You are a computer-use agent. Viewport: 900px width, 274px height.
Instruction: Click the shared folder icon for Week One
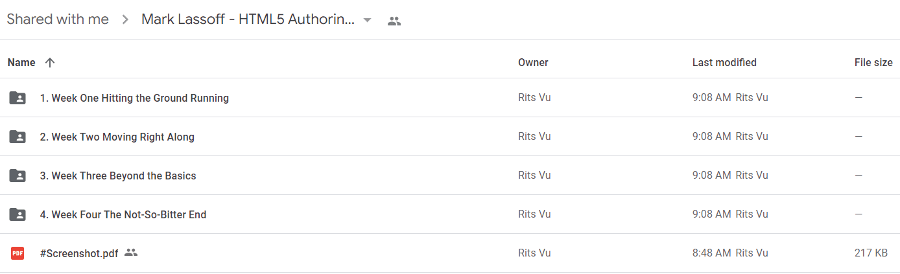pyautogui.click(x=18, y=98)
